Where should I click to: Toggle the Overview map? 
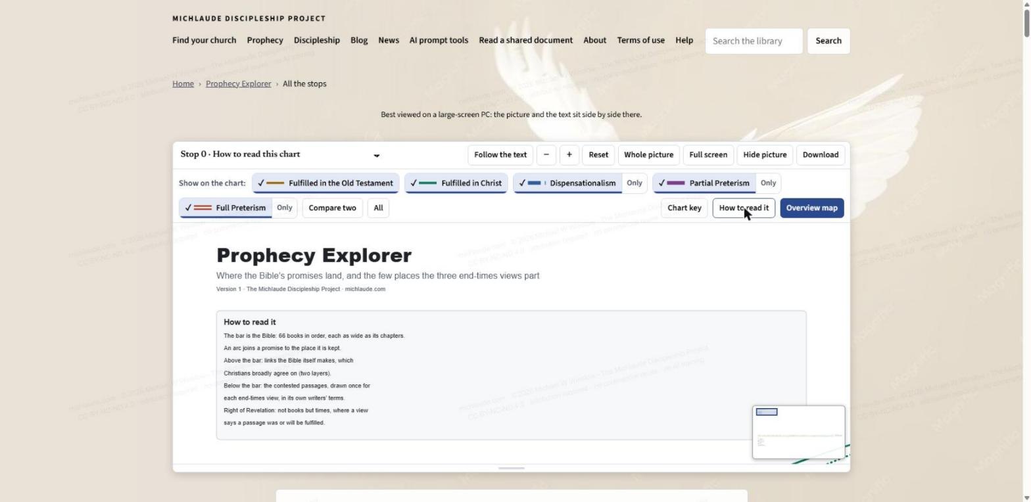point(812,208)
